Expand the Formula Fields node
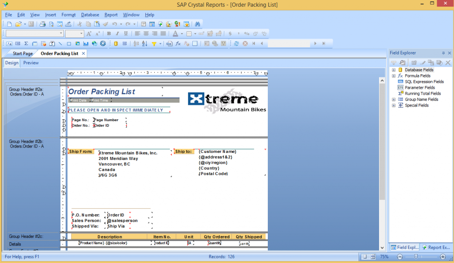454x263 pixels. (394, 76)
